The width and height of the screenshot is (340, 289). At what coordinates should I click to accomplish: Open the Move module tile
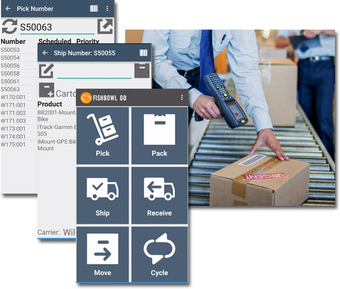(x=102, y=255)
